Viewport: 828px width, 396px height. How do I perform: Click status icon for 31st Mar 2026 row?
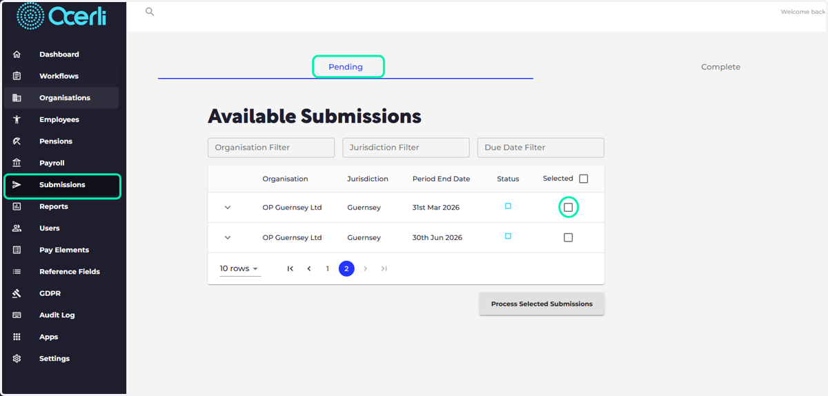[x=508, y=206]
